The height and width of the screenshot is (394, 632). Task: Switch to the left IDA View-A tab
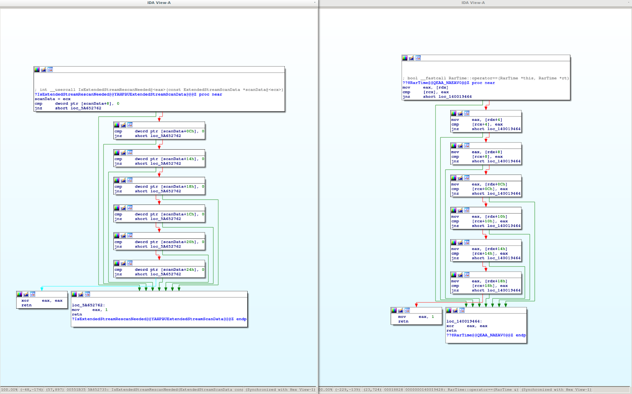click(x=159, y=3)
